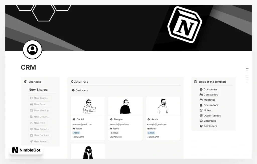Screen dimensions: 257x164
Task: Open the Opportunities page link
Action: pyautogui.click(x=212, y=116)
